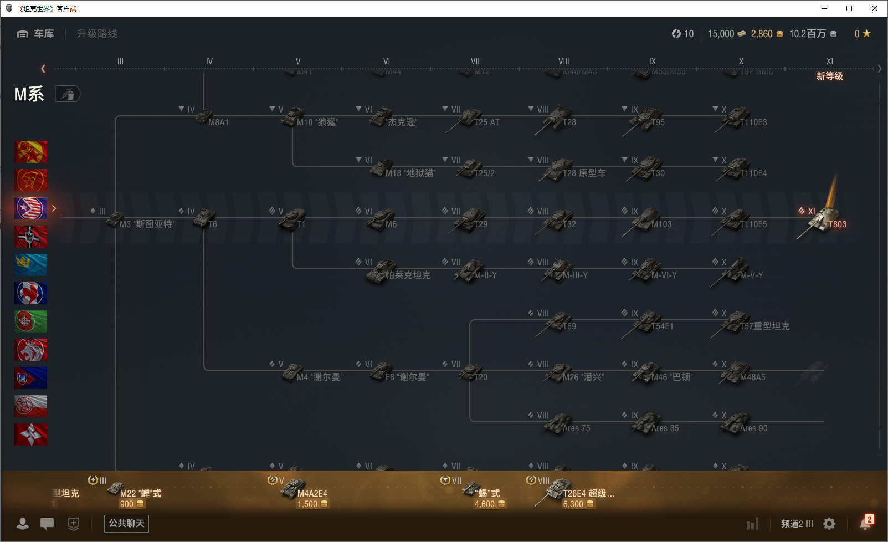
Task: Select the M-V-Y tier X tank node
Action: 737,273
